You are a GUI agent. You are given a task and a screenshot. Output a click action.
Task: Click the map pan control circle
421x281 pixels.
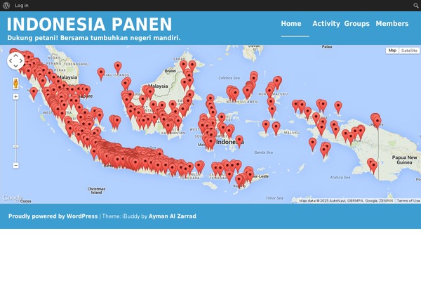coord(15,61)
